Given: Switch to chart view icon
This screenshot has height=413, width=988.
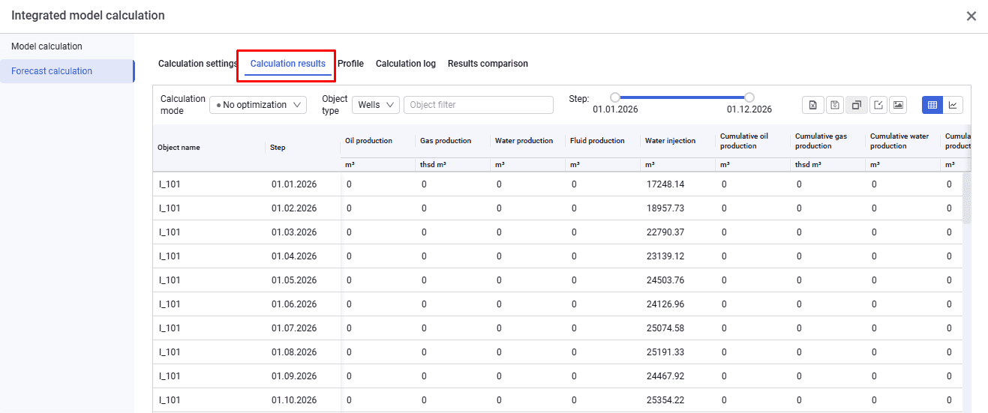Looking at the screenshot, I should pyautogui.click(x=953, y=105).
